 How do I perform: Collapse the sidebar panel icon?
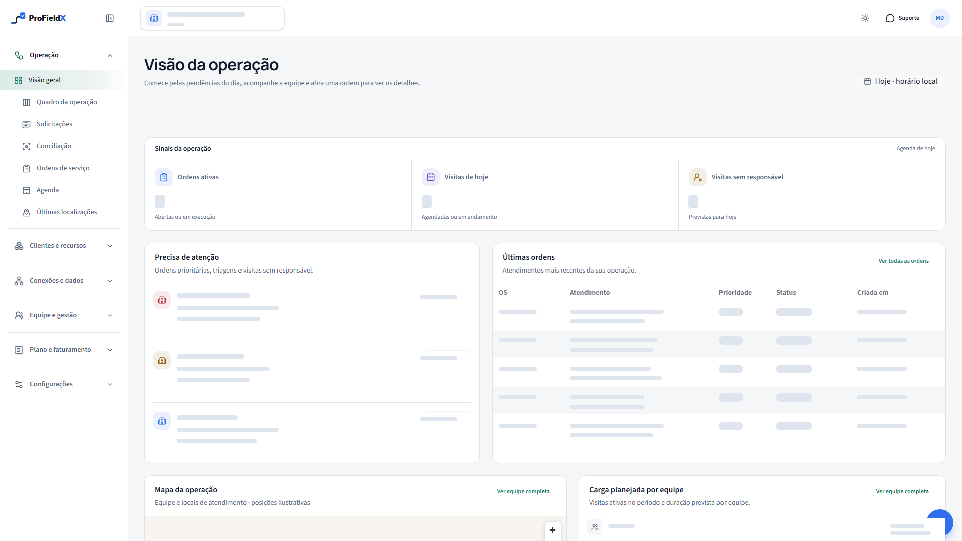(110, 18)
